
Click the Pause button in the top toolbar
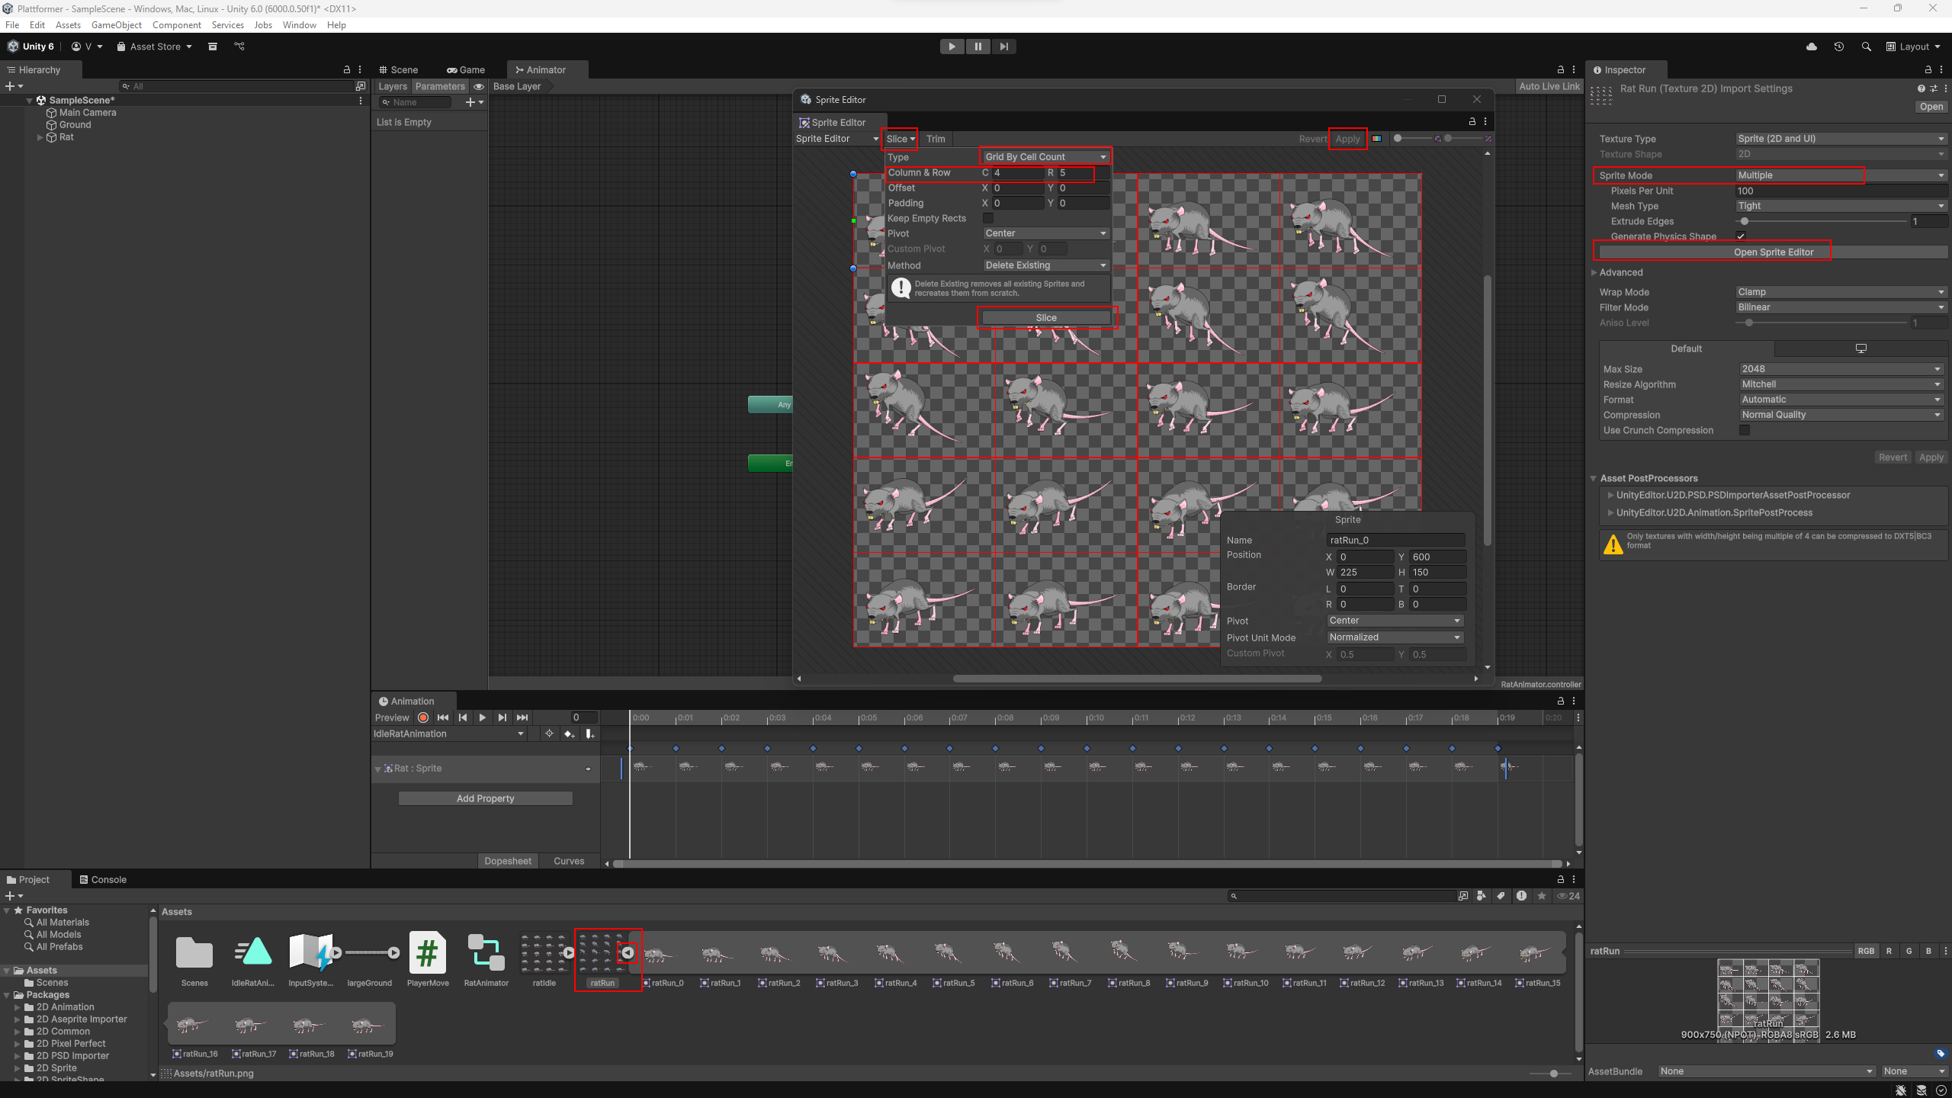[x=978, y=47]
